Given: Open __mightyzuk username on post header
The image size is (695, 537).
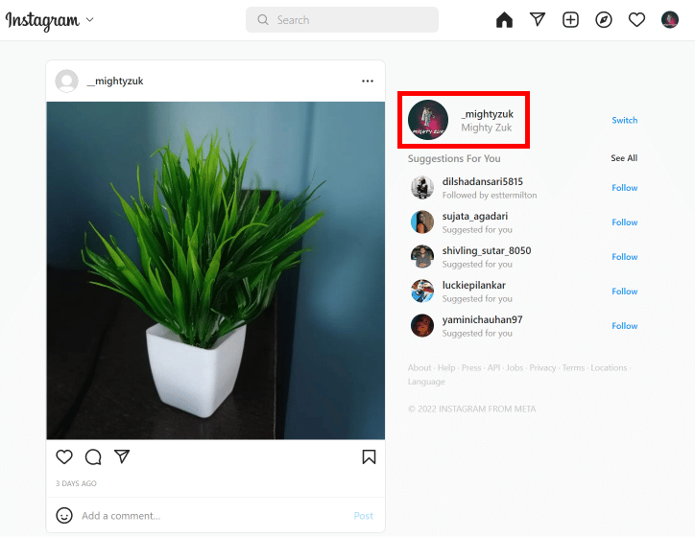Looking at the screenshot, I should point(115,81).
